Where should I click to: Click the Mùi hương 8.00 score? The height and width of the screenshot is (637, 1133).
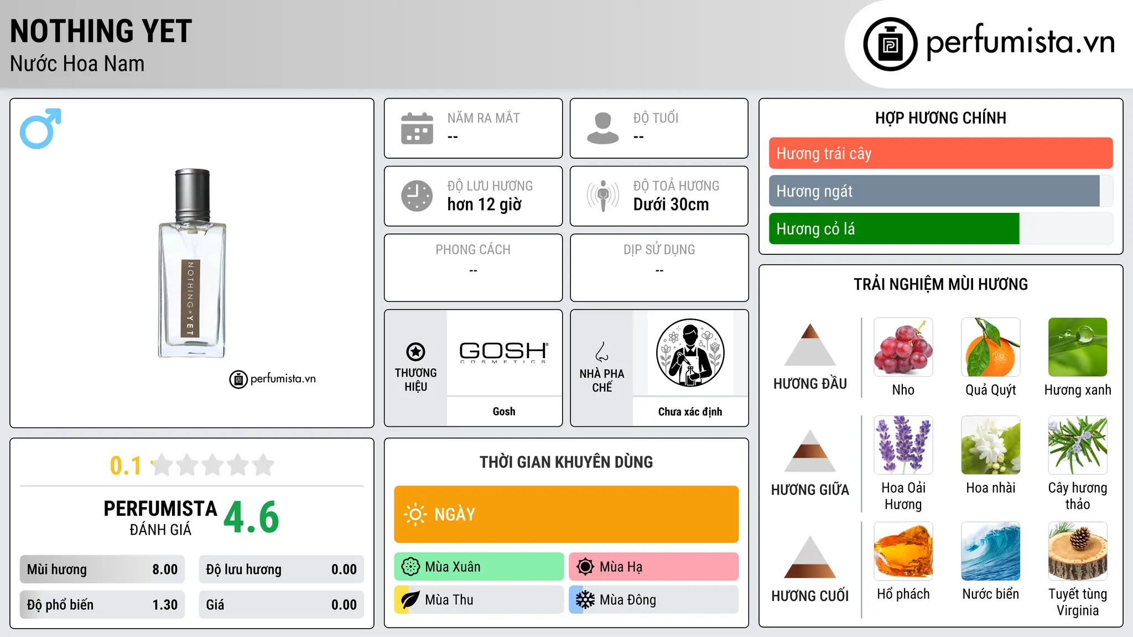click(x=102, y=570)
